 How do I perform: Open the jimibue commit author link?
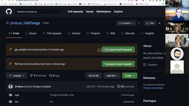[19, 87]
